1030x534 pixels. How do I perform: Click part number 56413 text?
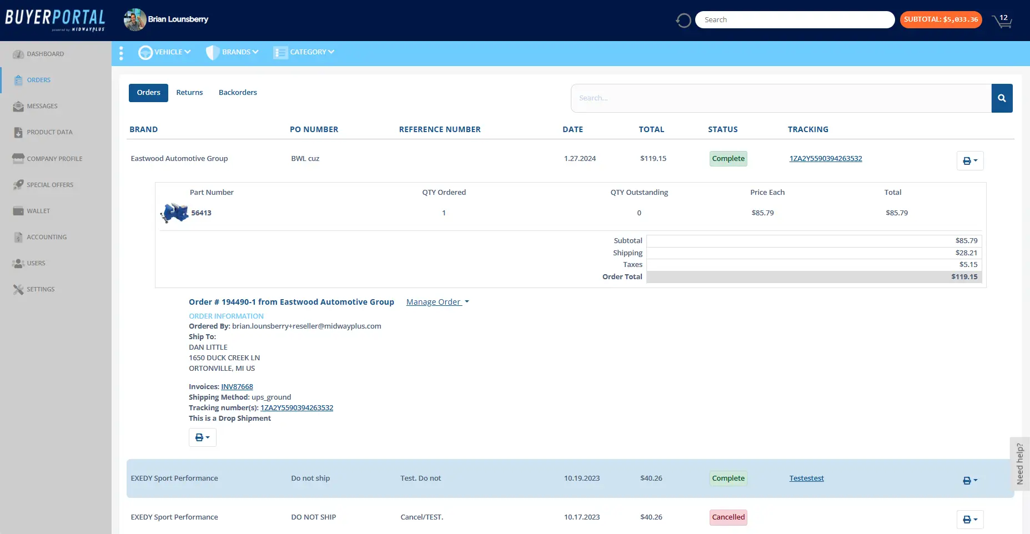coord(202,213)
